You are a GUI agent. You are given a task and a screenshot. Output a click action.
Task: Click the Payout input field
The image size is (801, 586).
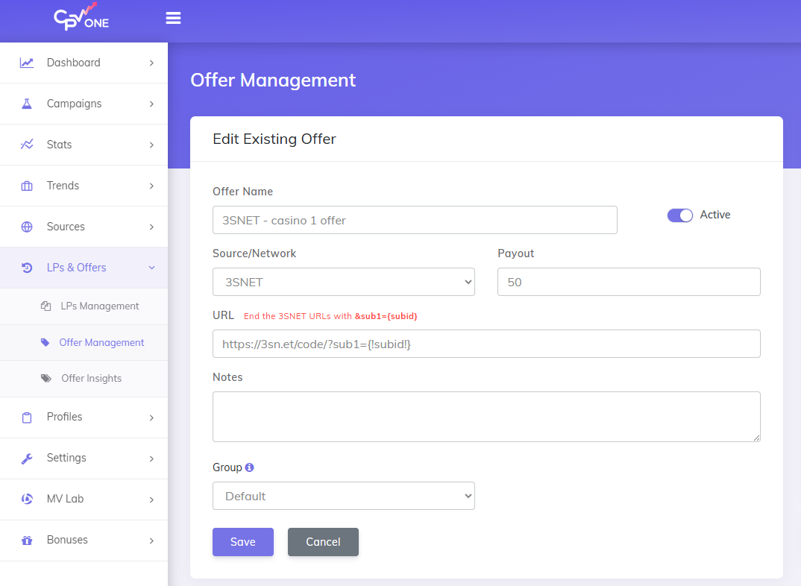tap(628, 282)
